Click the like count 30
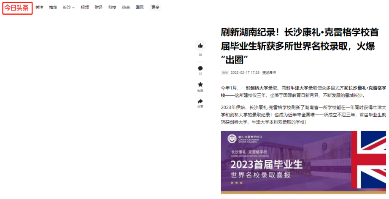This screenshot has width=389, height=199. 200,55
